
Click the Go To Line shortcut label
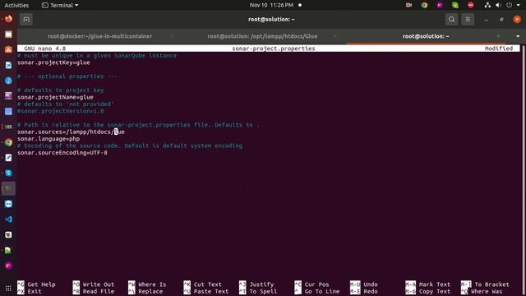(x=322, y=291)
